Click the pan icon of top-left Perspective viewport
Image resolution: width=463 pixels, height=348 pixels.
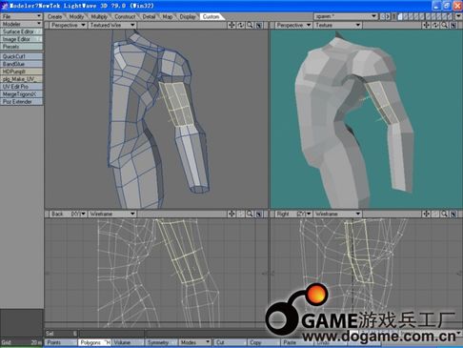pos(231,25)
